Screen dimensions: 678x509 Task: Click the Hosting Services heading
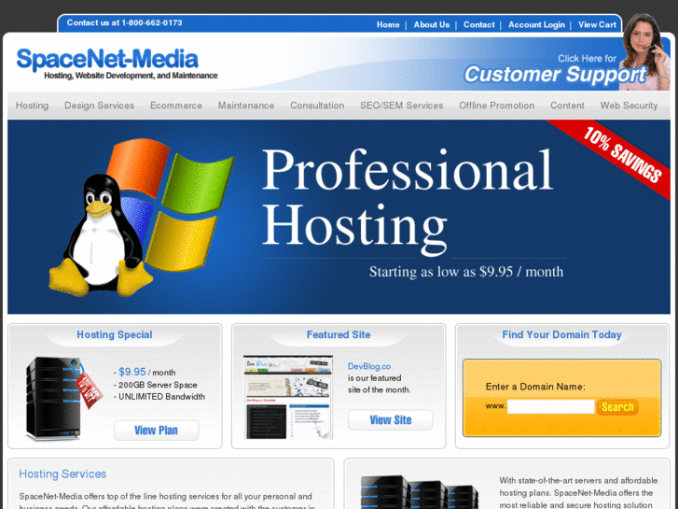(62, 474)
